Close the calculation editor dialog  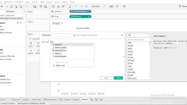click(x=122, y=35)
